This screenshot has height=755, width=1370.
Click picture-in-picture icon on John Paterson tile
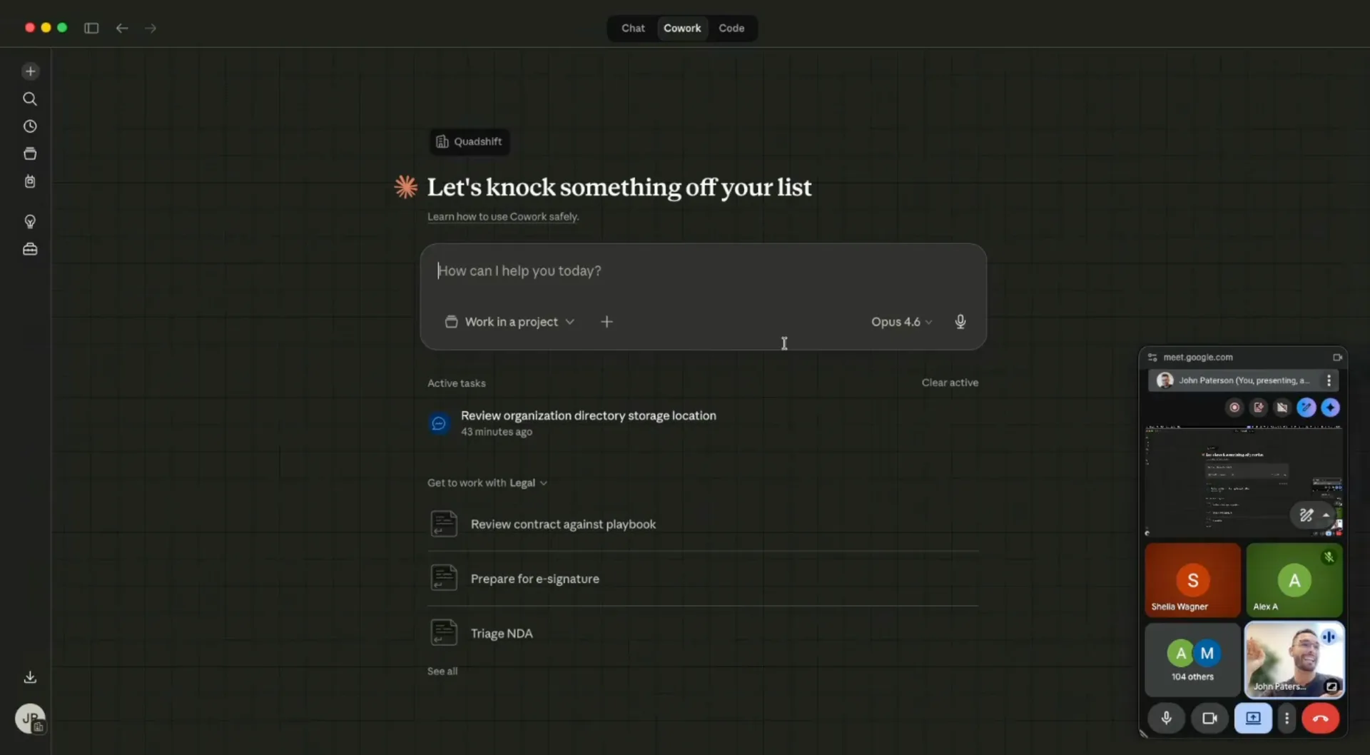[x=1331, y=686]
